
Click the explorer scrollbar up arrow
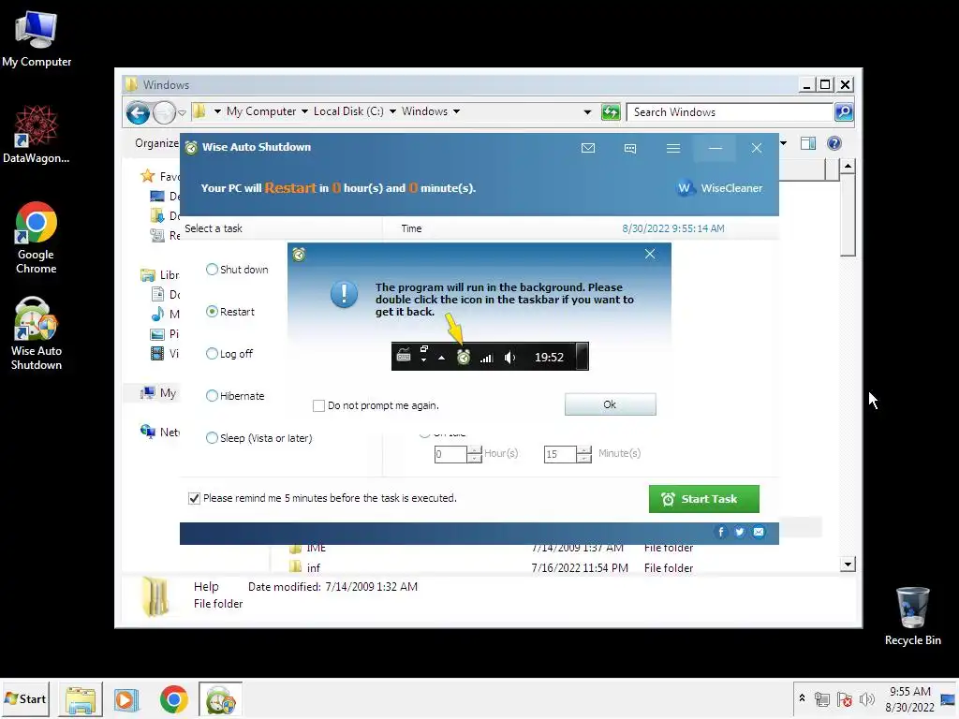pos(848,167)
